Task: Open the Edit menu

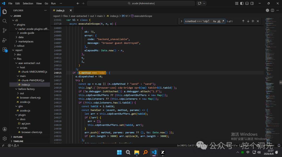Action: (17, 3)
